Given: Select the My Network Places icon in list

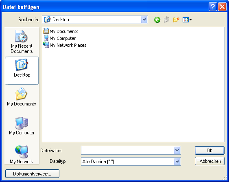Looking at the screenshot, I should point(46,45).
